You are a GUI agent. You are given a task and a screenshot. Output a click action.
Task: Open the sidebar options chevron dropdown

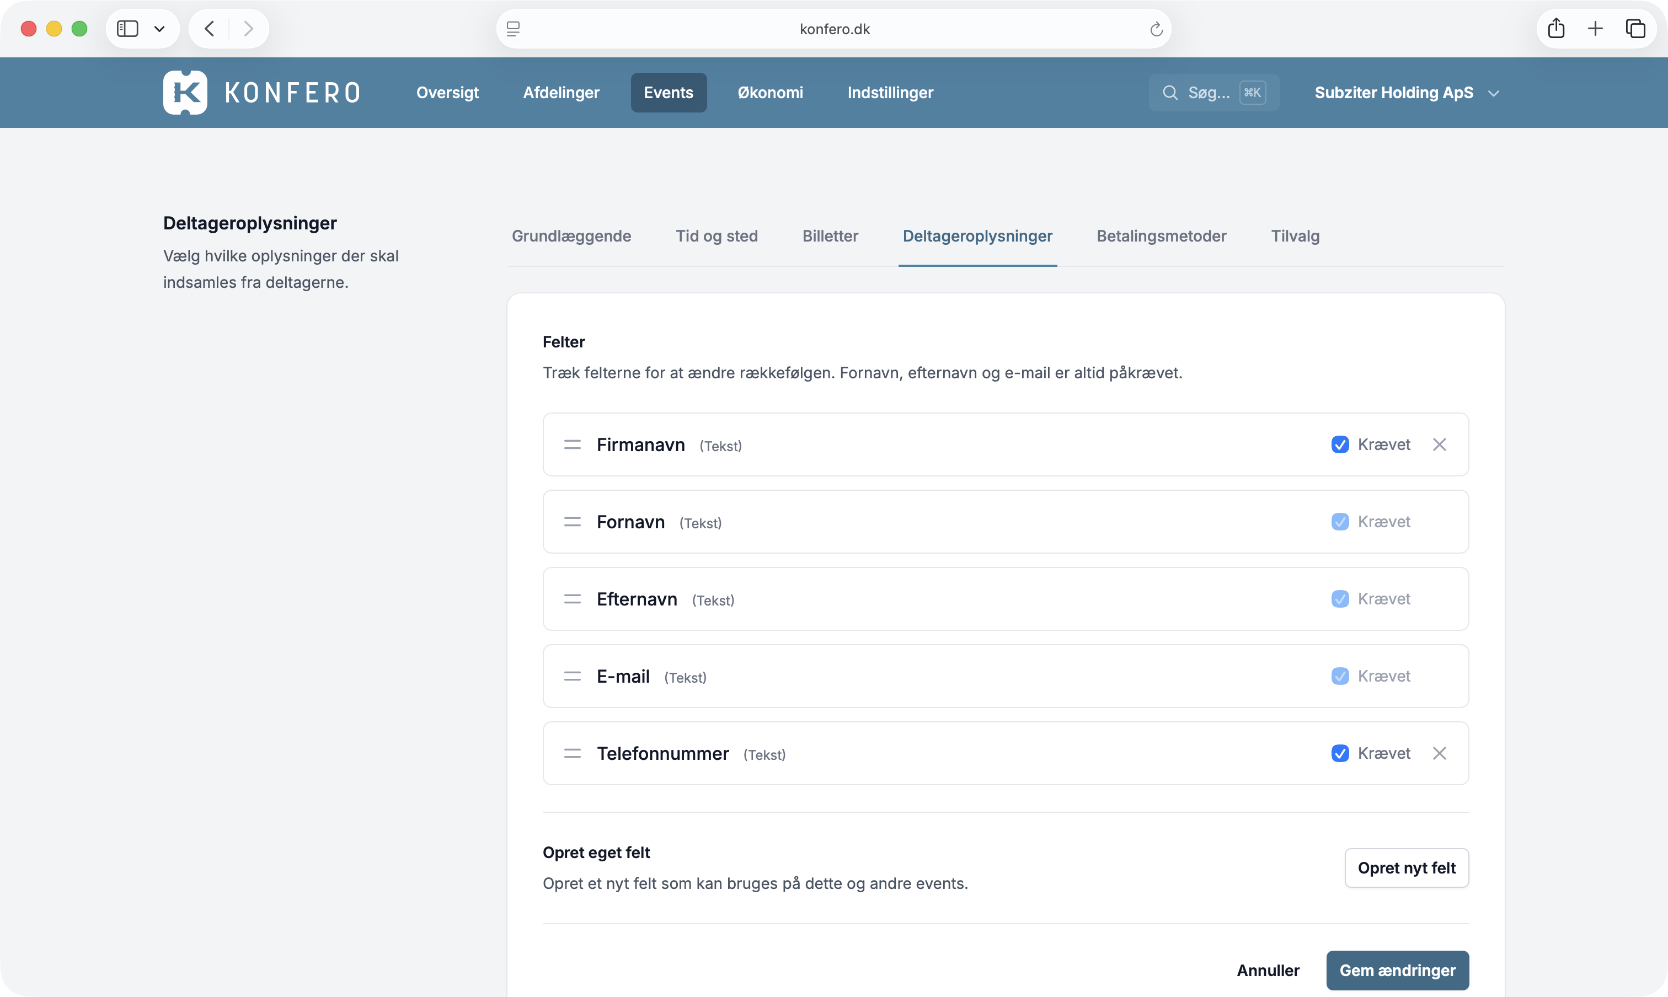[x=159, y=29]
